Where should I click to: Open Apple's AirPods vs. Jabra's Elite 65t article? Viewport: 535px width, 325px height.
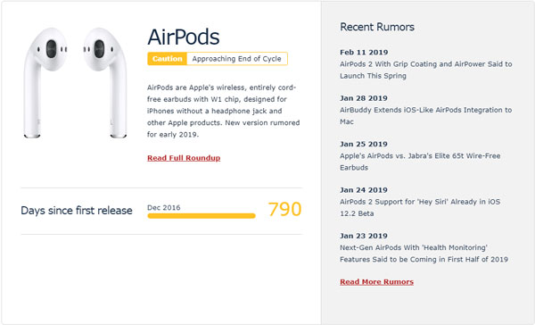[420, 162]
